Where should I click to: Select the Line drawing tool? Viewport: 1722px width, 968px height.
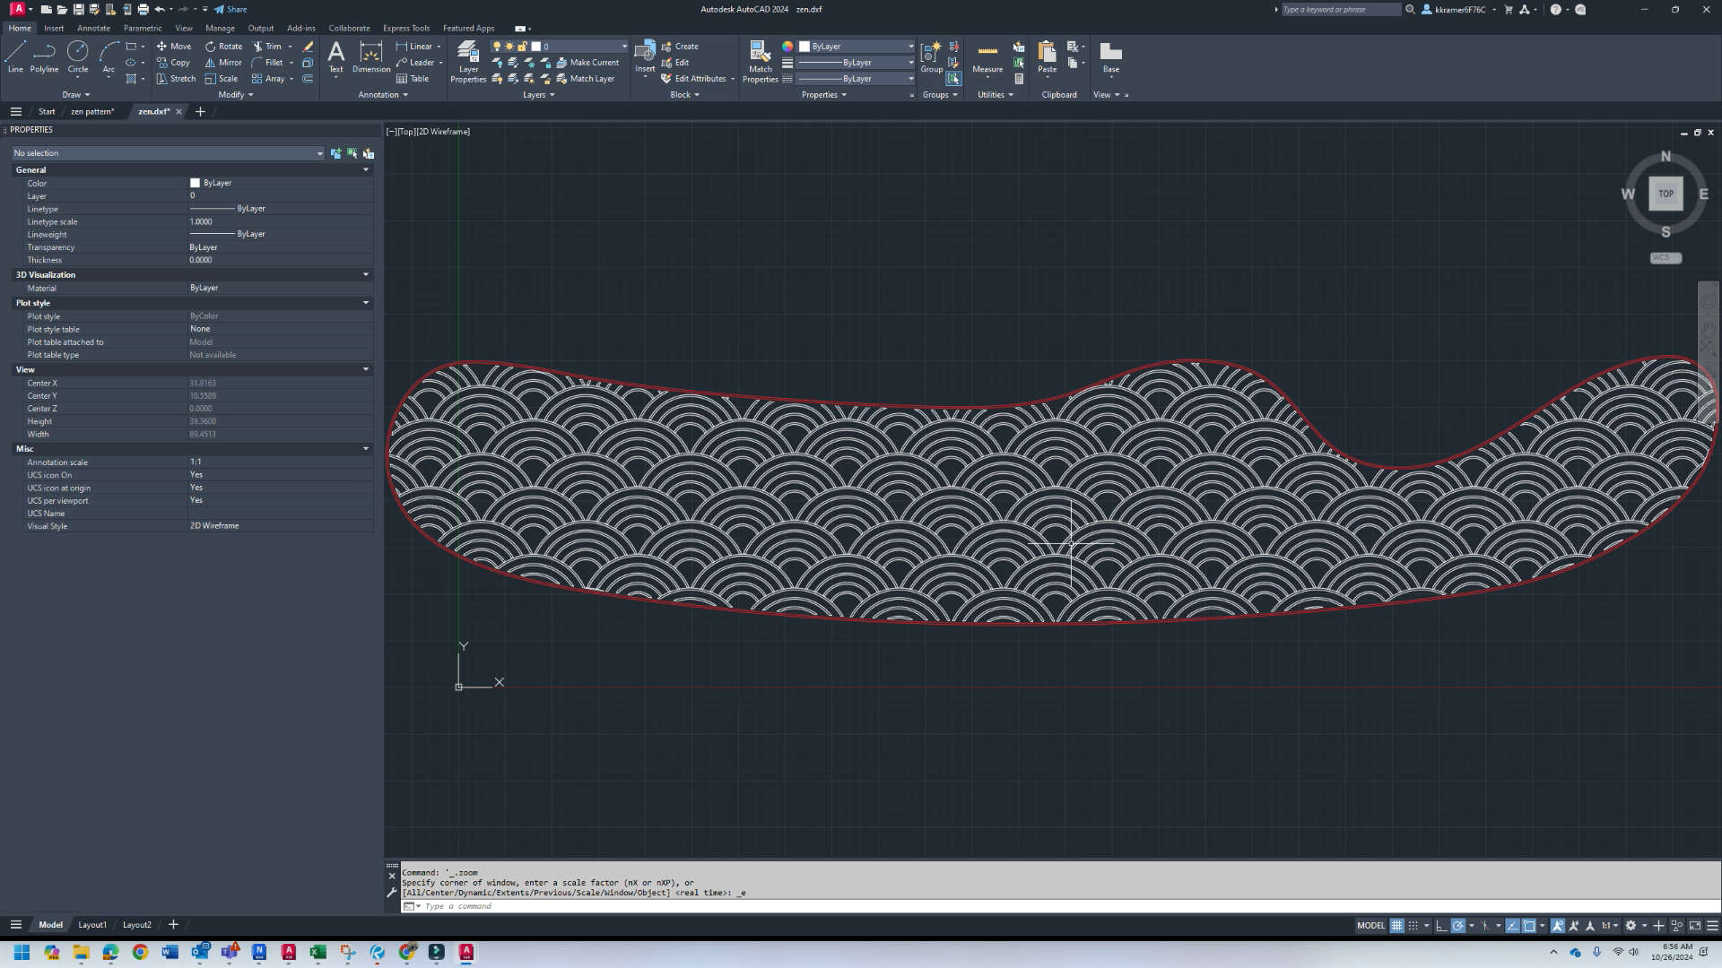point(15,56)
